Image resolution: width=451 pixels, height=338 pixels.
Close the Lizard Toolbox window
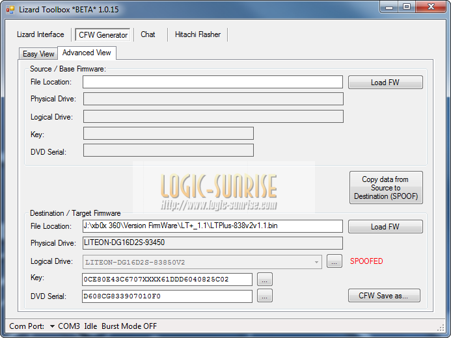tap(431, 7)
